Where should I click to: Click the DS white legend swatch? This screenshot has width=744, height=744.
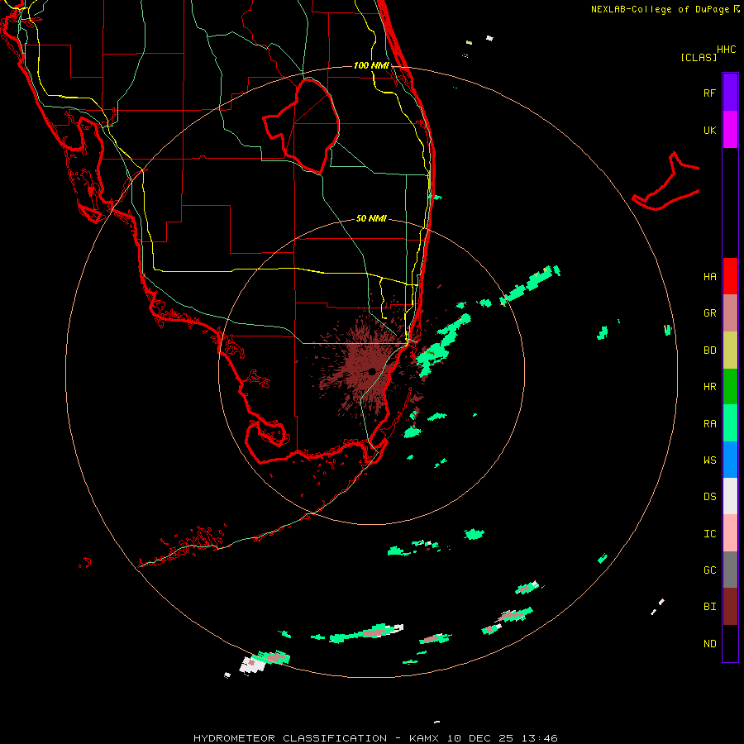click(x=730, y=496)
